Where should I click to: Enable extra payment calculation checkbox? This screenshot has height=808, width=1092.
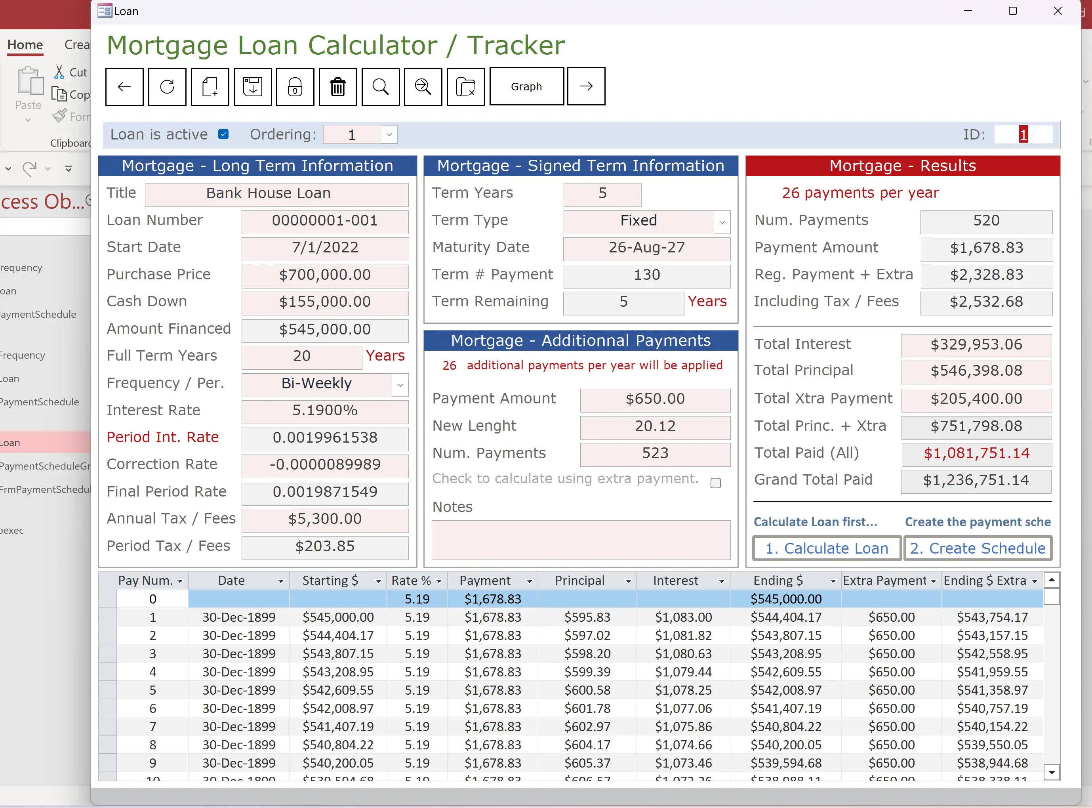click(x=715, y=483)
